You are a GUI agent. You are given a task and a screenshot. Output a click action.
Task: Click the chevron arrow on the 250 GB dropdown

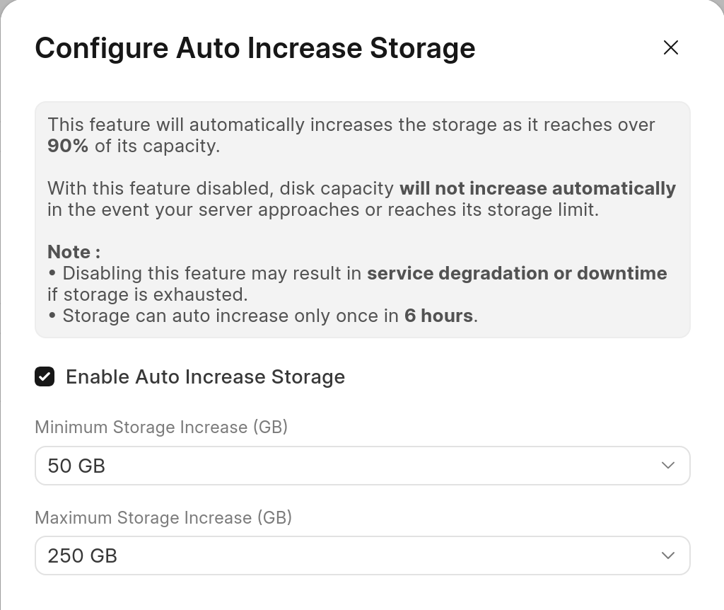(x=667, y=556)
